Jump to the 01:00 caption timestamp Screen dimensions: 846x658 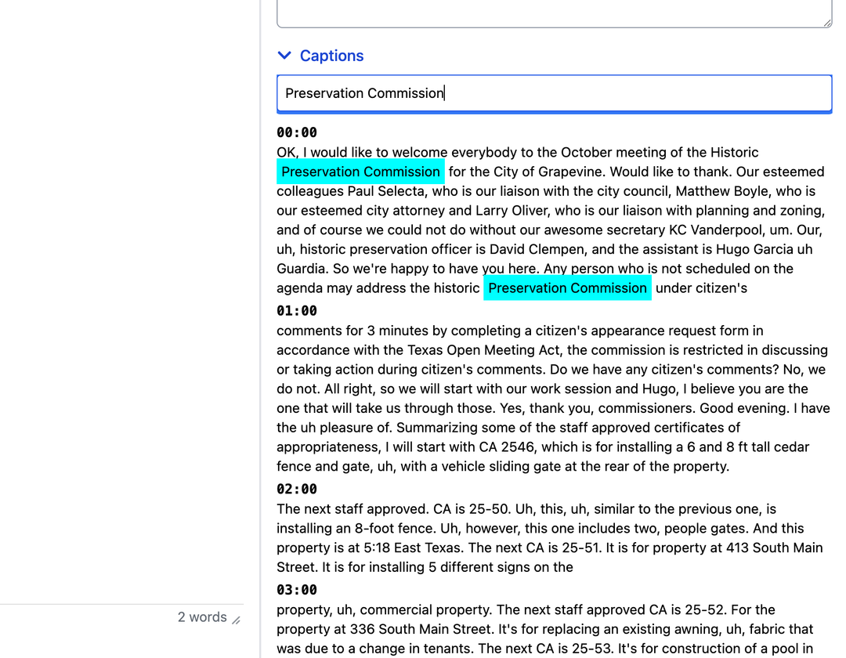(x=297, y=311)
